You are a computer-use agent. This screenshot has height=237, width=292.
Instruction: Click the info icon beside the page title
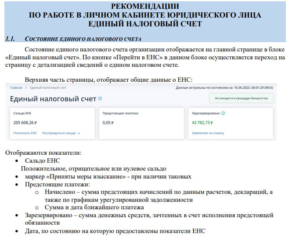coord(100,99)
